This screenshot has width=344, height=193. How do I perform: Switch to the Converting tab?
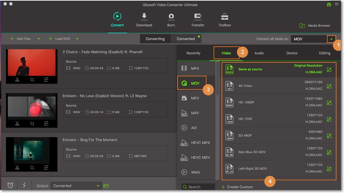(155, 39)
